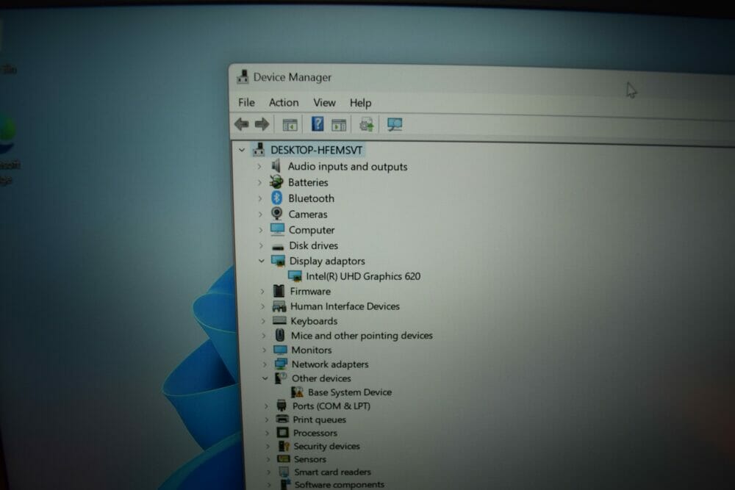Select the Disk drives label

point(313,245)
